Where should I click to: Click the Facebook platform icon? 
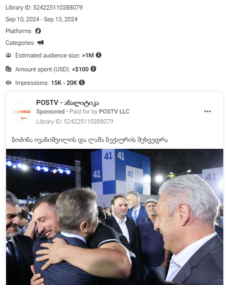(x=38, y=31)
